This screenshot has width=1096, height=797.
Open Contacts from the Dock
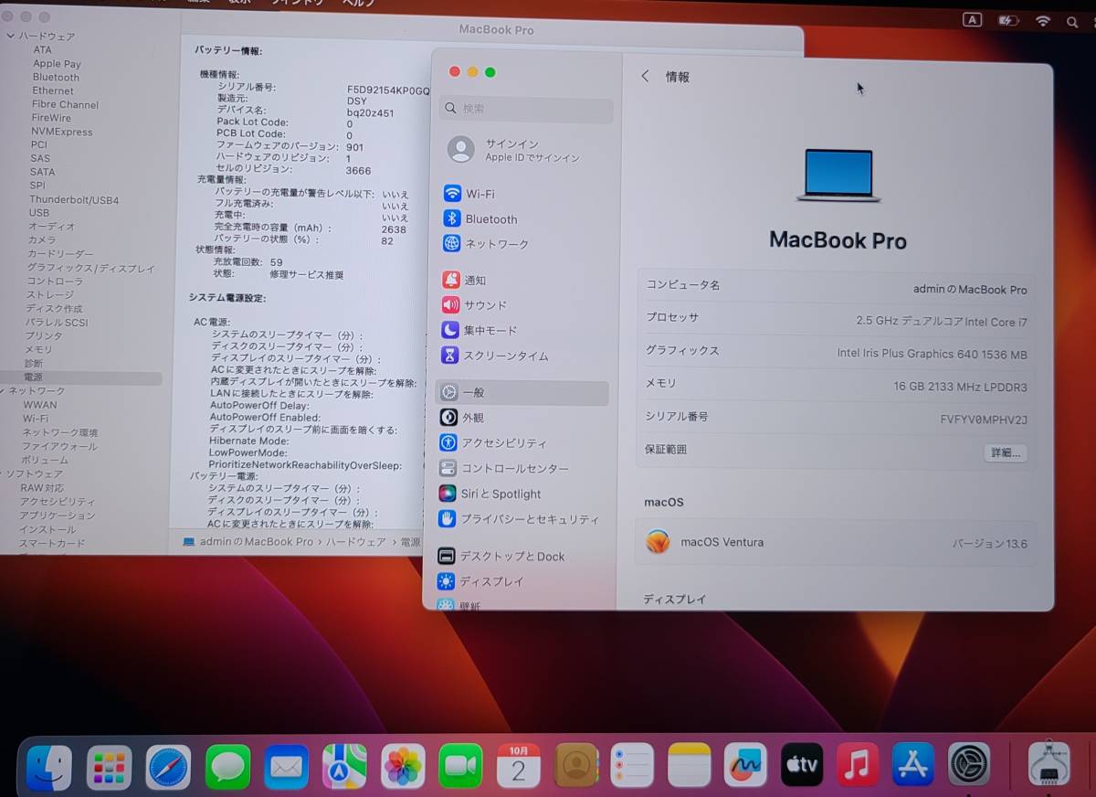point(577,766)
